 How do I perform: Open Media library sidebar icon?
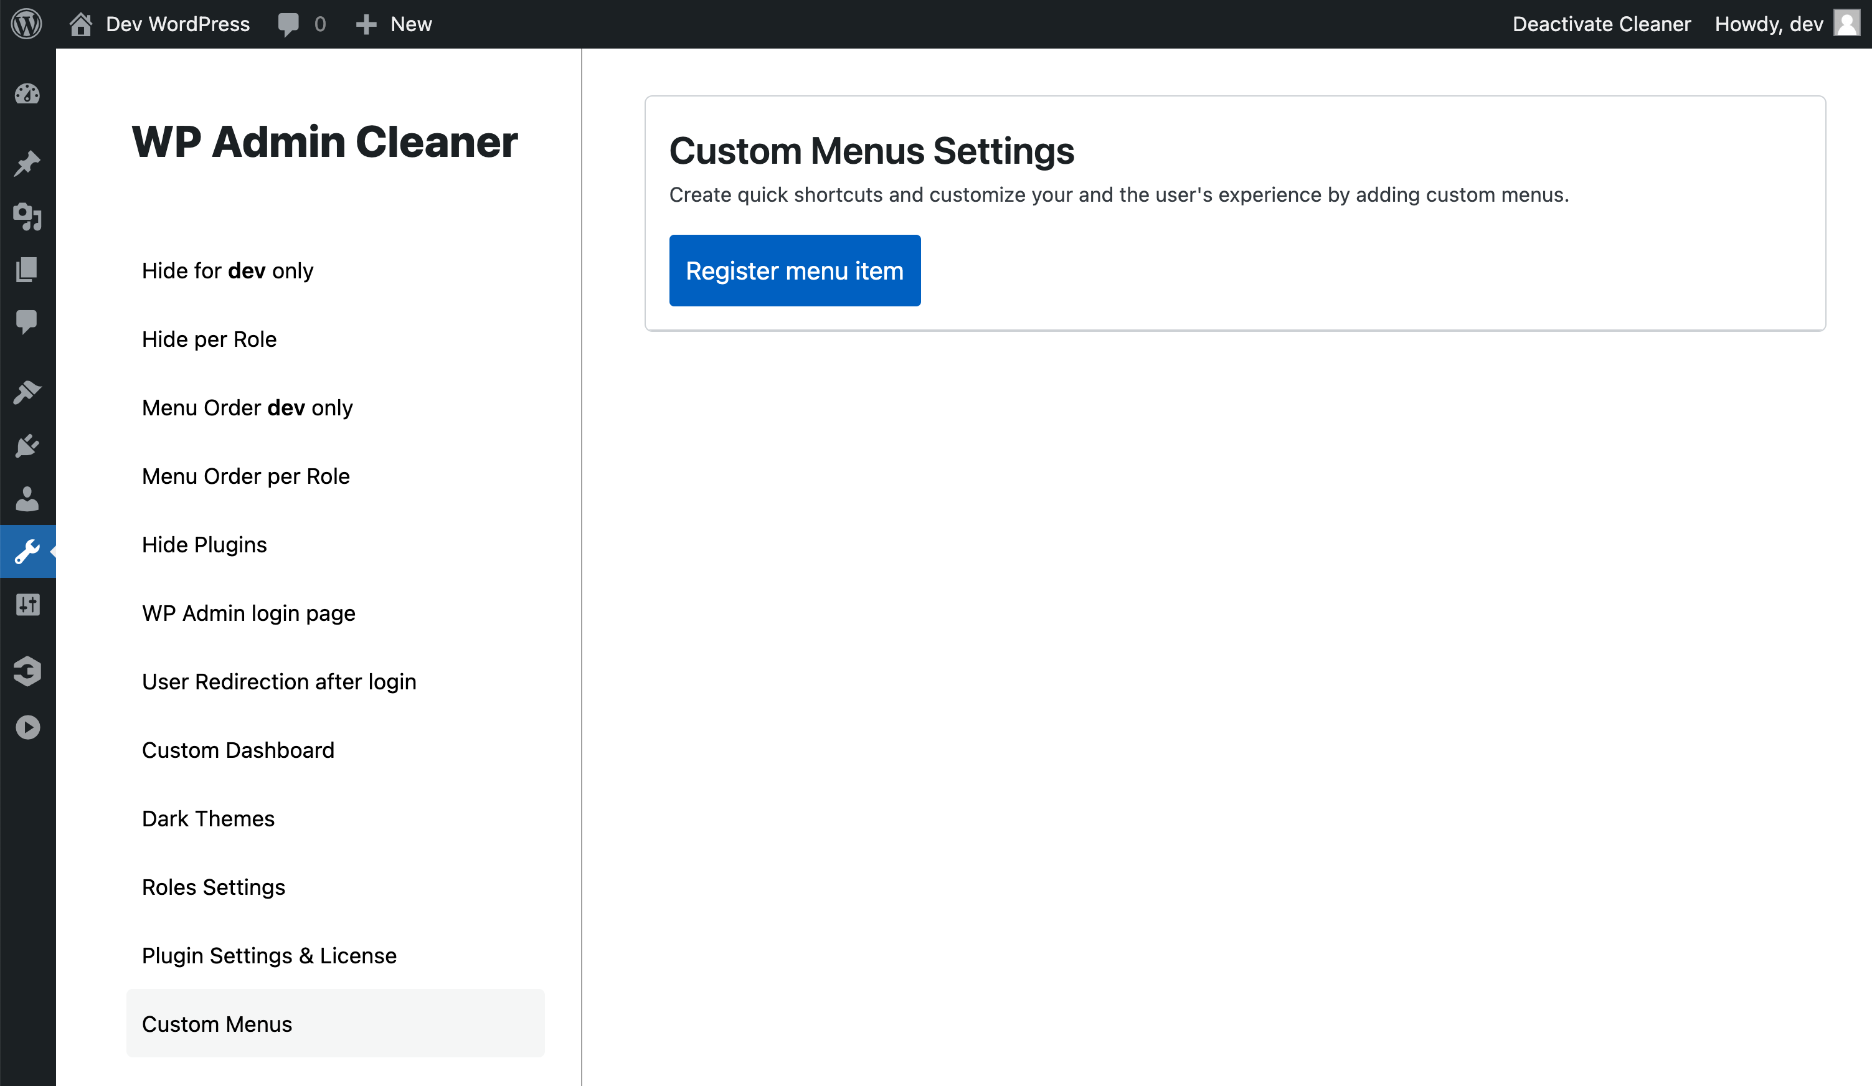27,216
